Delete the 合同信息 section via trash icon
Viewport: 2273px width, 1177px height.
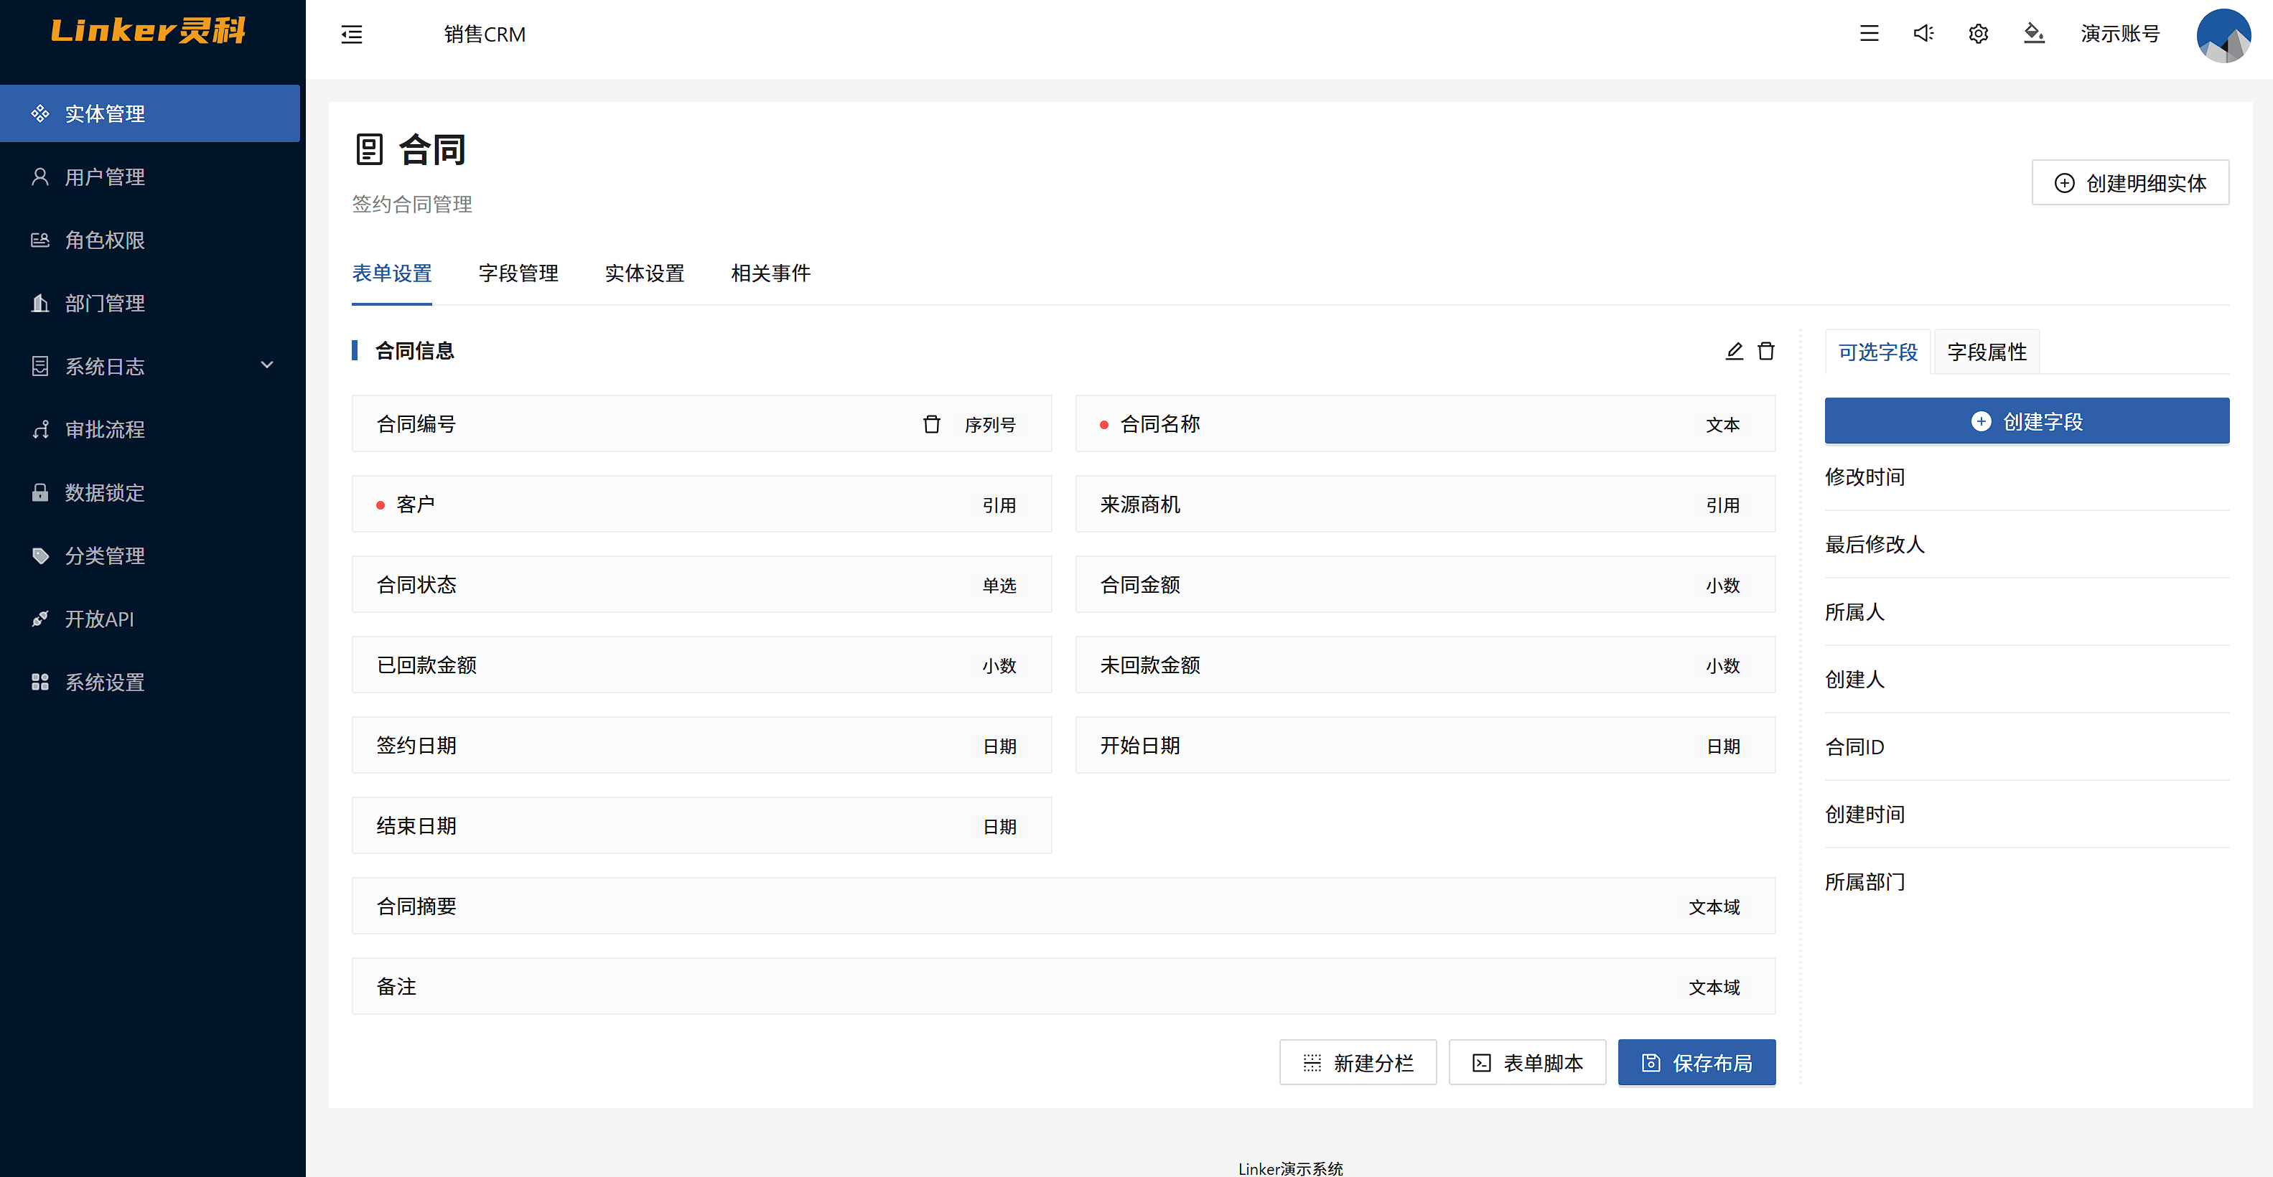pos(1765,351)
